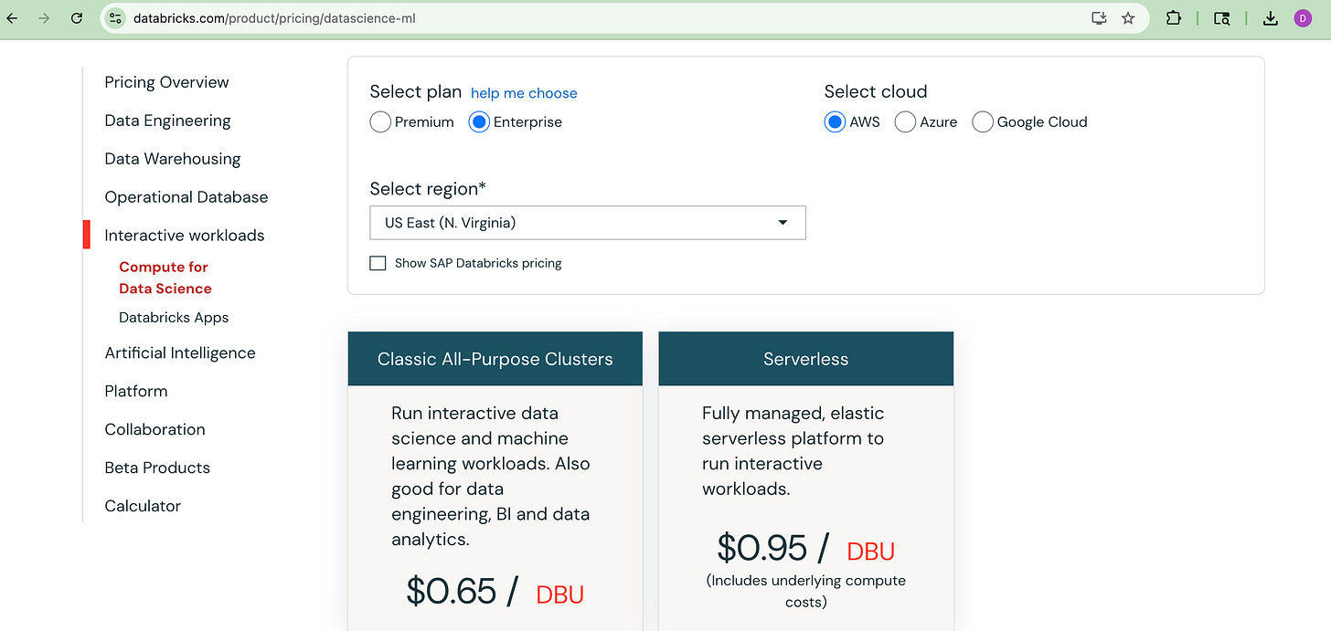Click the help me choose link

pyautogui.click(x=524, y=93)
